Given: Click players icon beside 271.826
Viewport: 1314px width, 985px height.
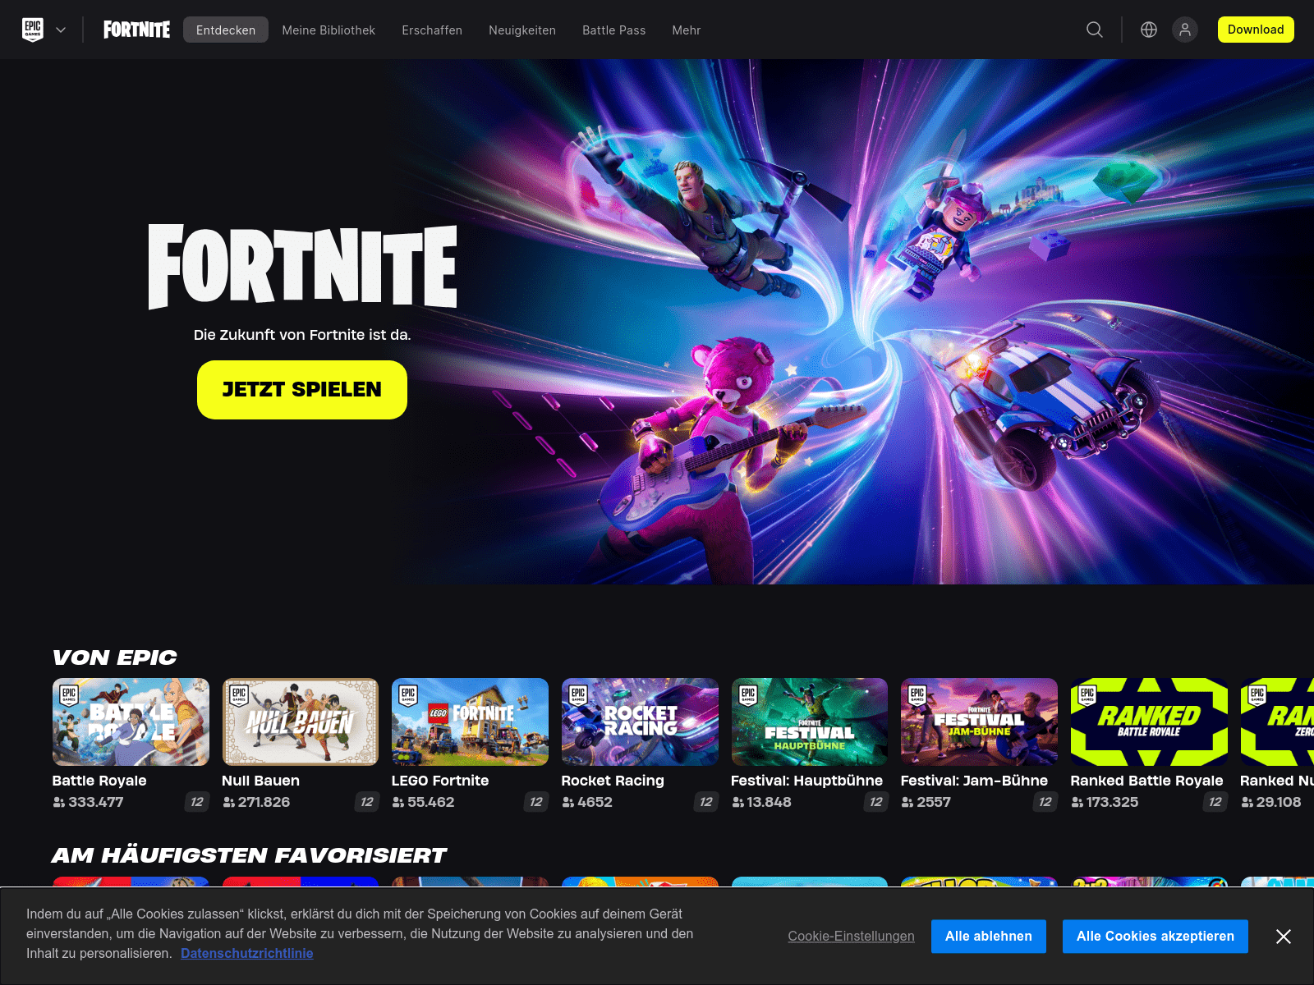Looking at the screenshot, I should [228, 802].
